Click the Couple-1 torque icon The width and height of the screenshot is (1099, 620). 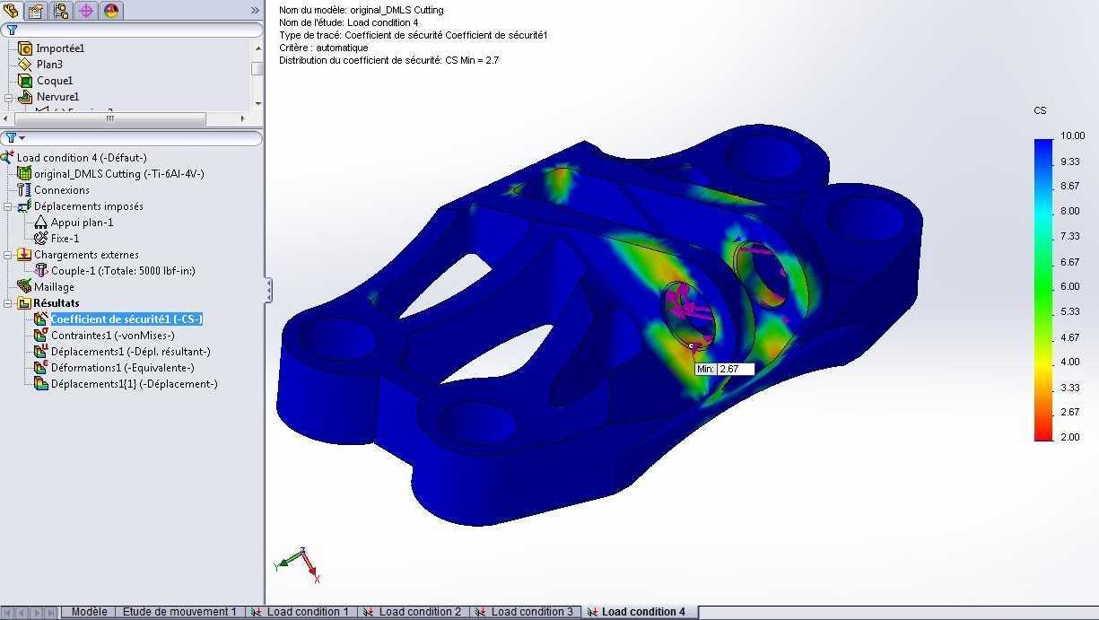click(41, 271)
